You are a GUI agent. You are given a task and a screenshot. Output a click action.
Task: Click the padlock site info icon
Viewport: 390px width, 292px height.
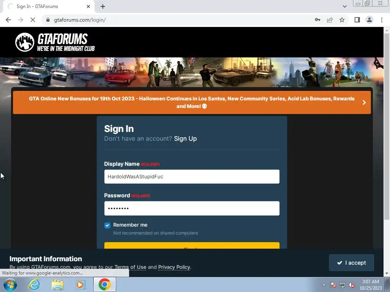(x=48, y=20)
